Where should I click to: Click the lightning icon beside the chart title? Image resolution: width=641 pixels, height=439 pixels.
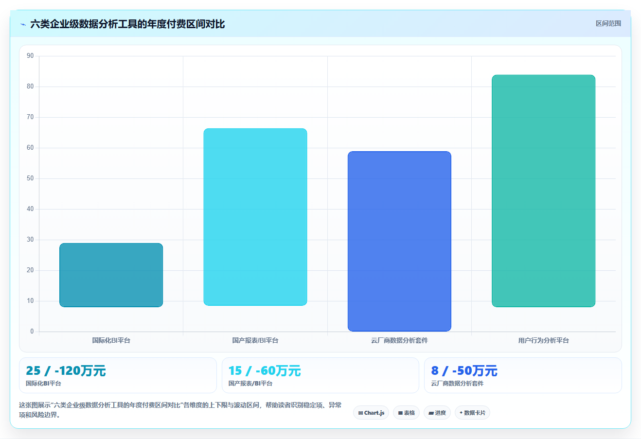[x=23, y=24]
